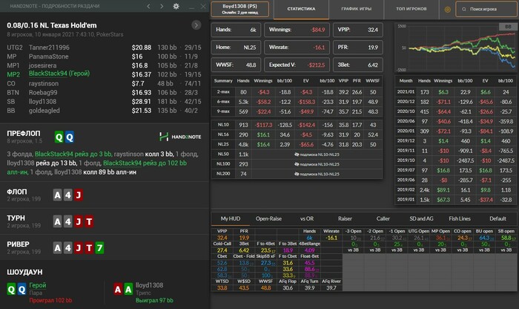Click the Winnings -$84.9 stat box

tap(297, 30)
